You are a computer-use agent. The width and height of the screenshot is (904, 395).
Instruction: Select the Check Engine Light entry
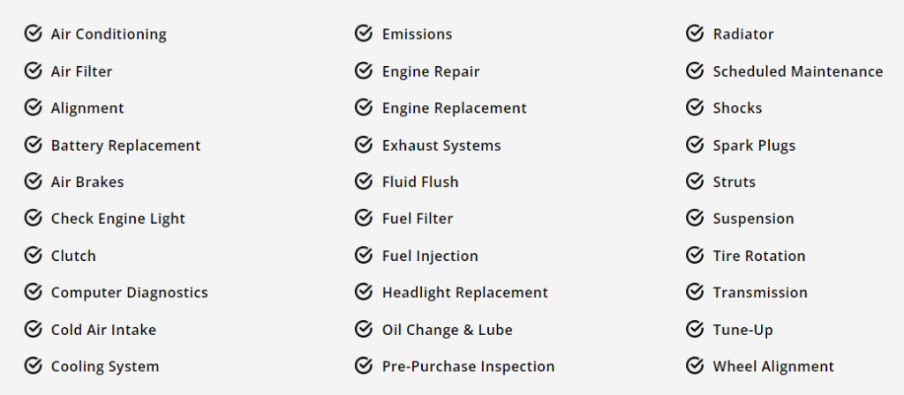(x=118, y=219)
